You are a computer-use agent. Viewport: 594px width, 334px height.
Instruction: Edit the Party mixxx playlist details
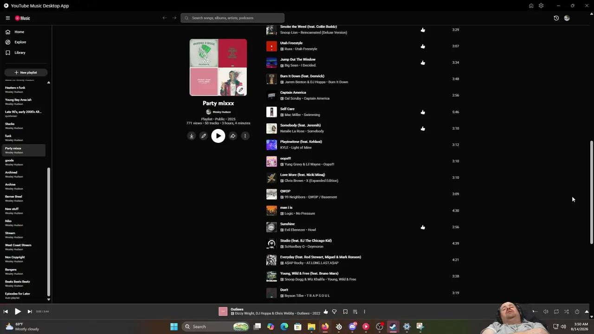pos(203,136)
